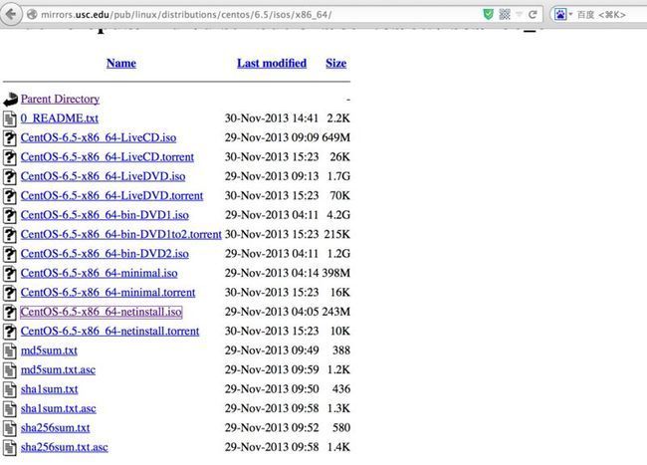Open 0_README.txt link
Image resolution: width=647 pixels, height=465 pixels.
(x=60, y=118)
